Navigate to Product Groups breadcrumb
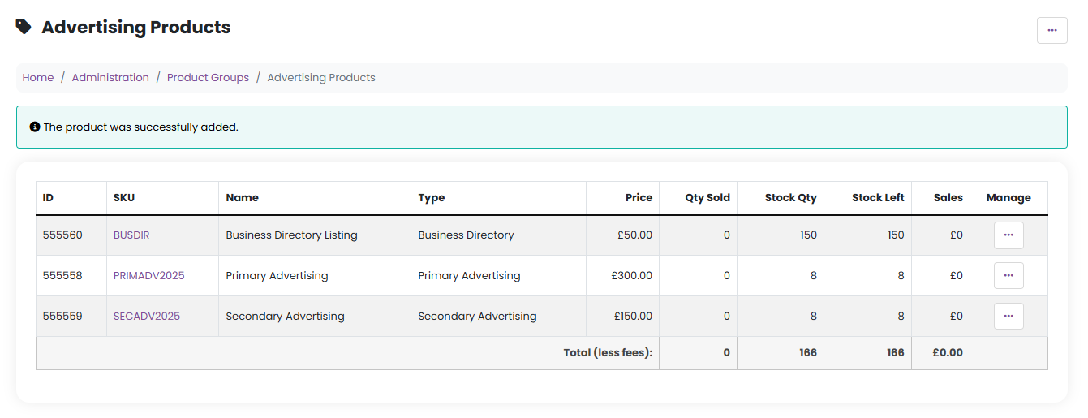 point(208,78)
